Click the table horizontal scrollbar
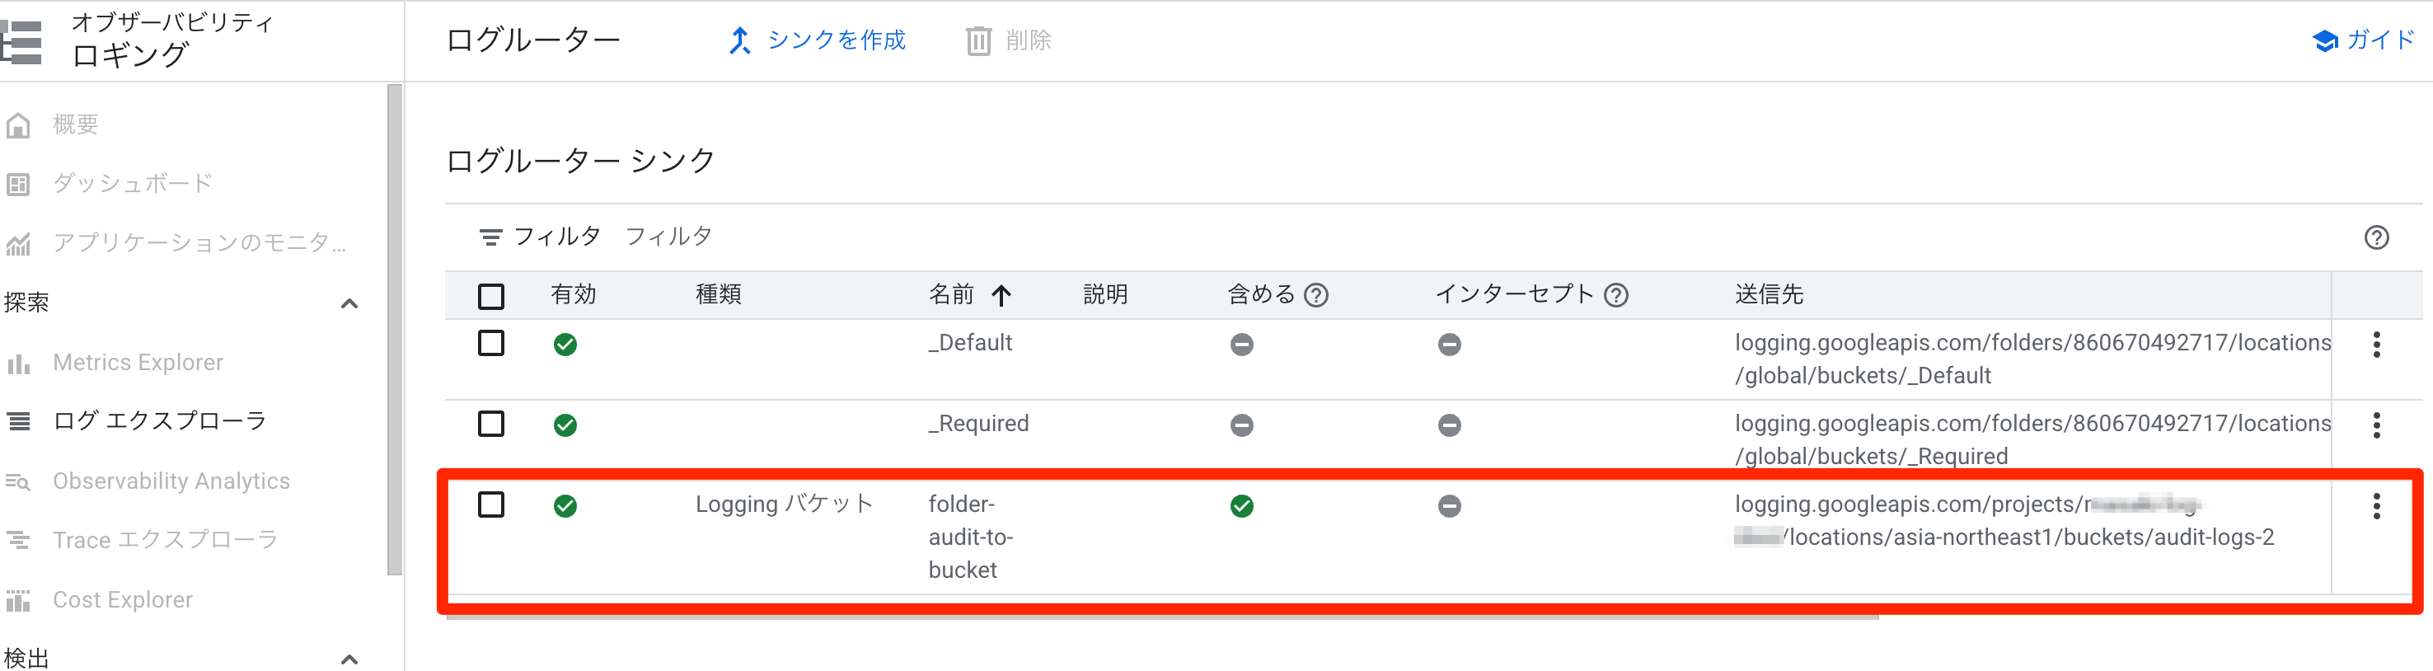 coord(1162,617)
